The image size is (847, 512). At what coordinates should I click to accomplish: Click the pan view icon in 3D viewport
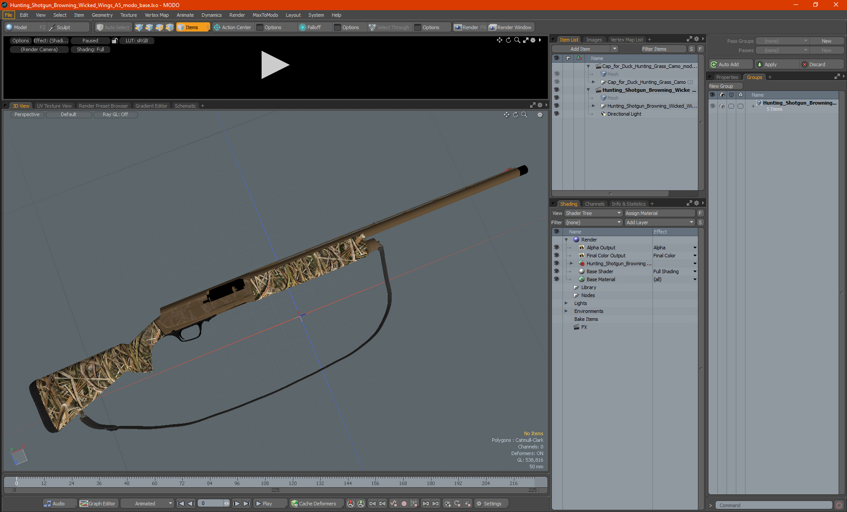click(x=506, y=115)
